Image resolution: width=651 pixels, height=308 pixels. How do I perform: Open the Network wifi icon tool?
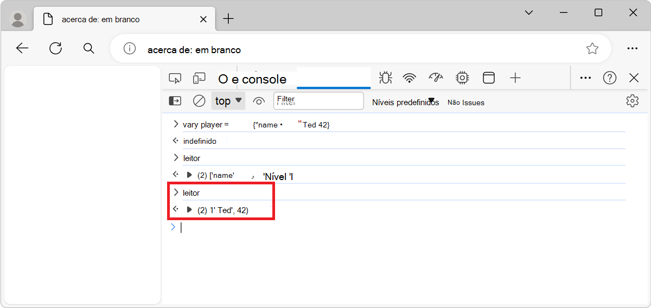pyautogui.click(x=410, y=78)
